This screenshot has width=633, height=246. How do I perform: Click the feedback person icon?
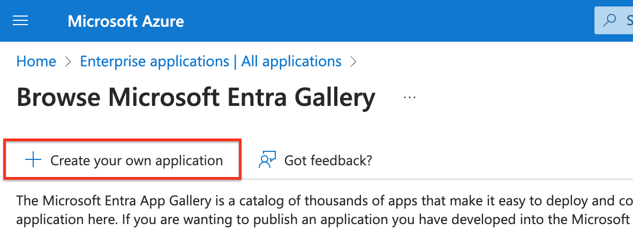pyautogui.click(x=267, y=160)
